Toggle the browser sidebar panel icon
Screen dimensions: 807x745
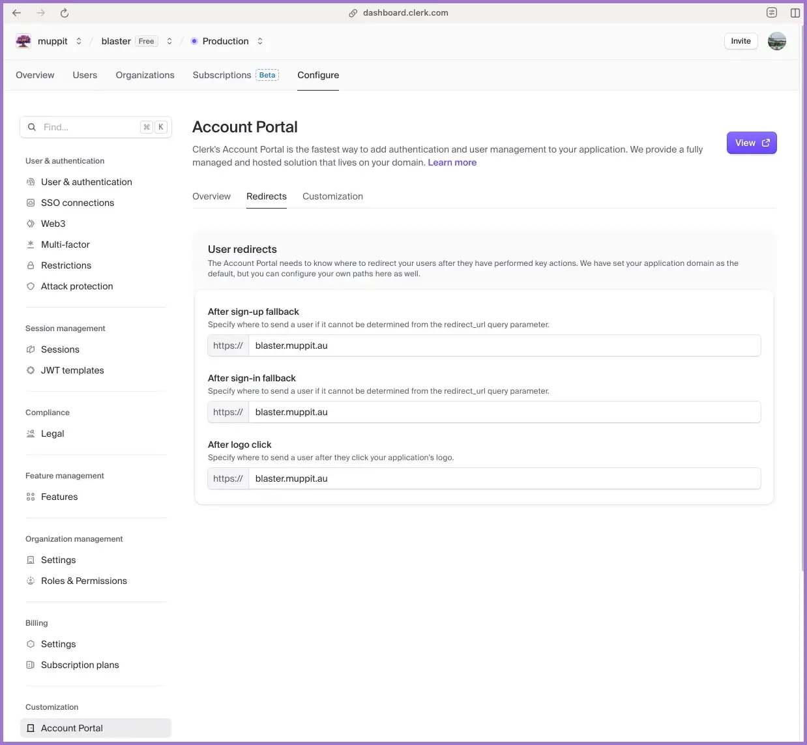tap(795, 13)
